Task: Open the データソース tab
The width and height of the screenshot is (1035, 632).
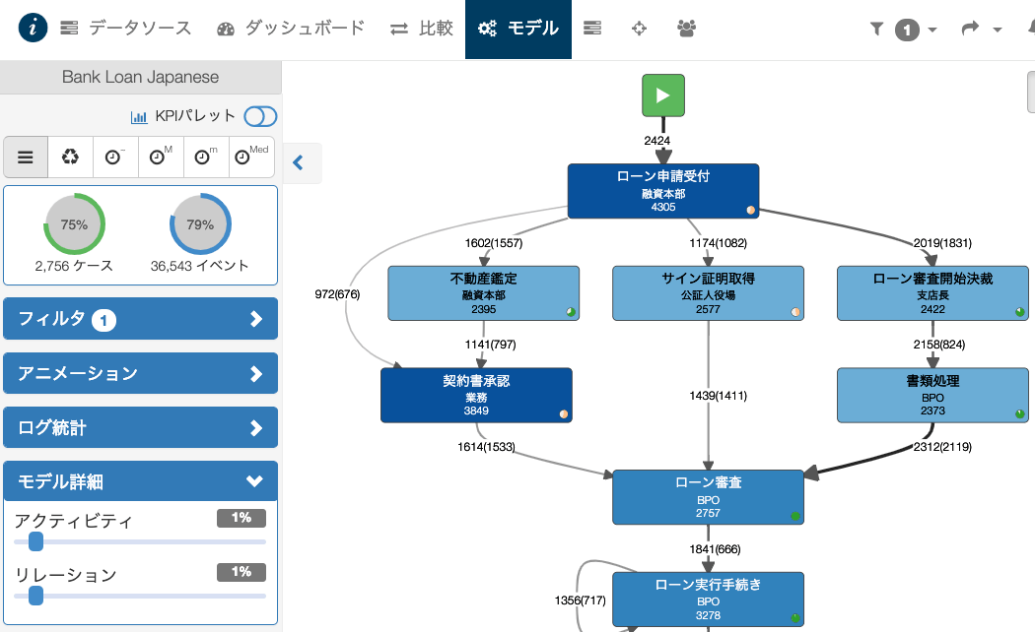Action: click(125, 28)
